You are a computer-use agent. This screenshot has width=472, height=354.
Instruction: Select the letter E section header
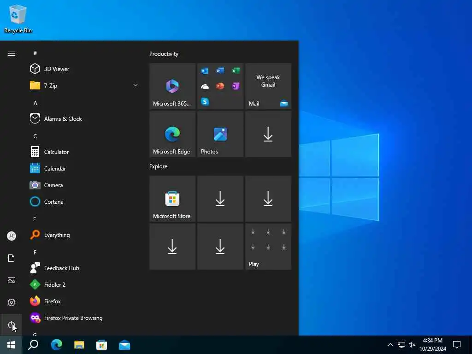(x=35, y=219)
